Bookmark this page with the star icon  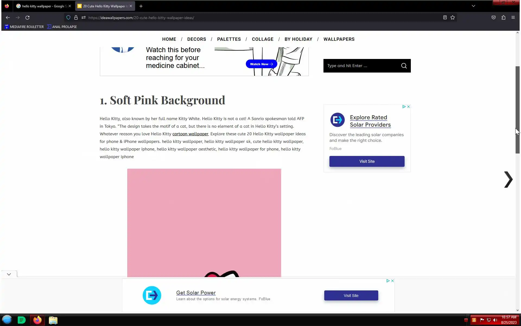point(453,18)
